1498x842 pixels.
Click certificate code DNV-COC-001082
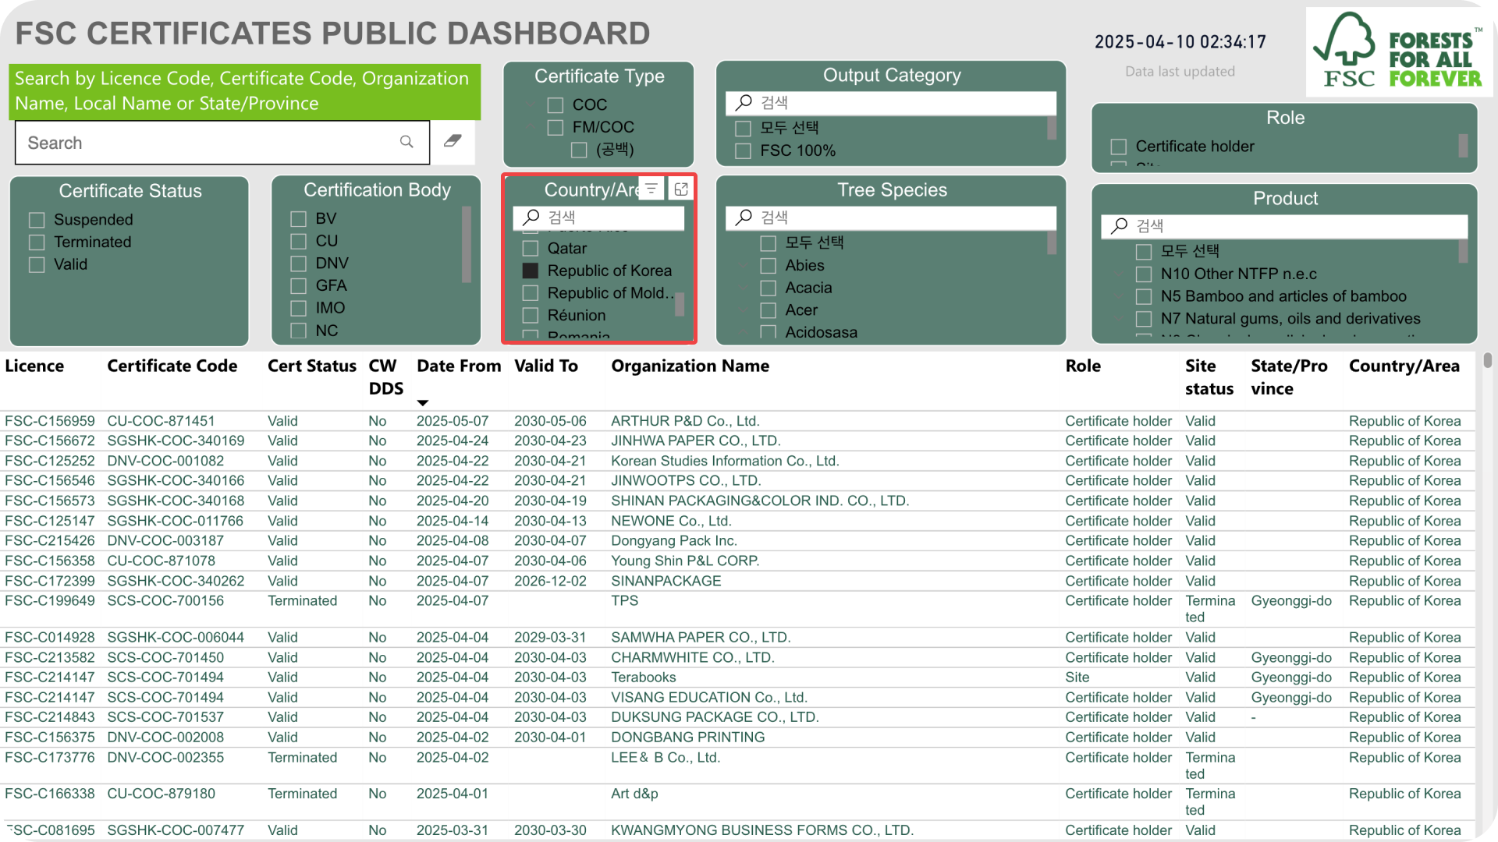tap(165, 461)
